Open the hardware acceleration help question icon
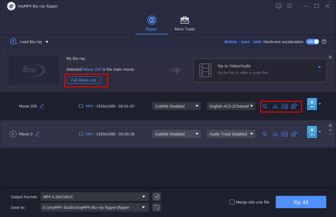 point(324,42)
